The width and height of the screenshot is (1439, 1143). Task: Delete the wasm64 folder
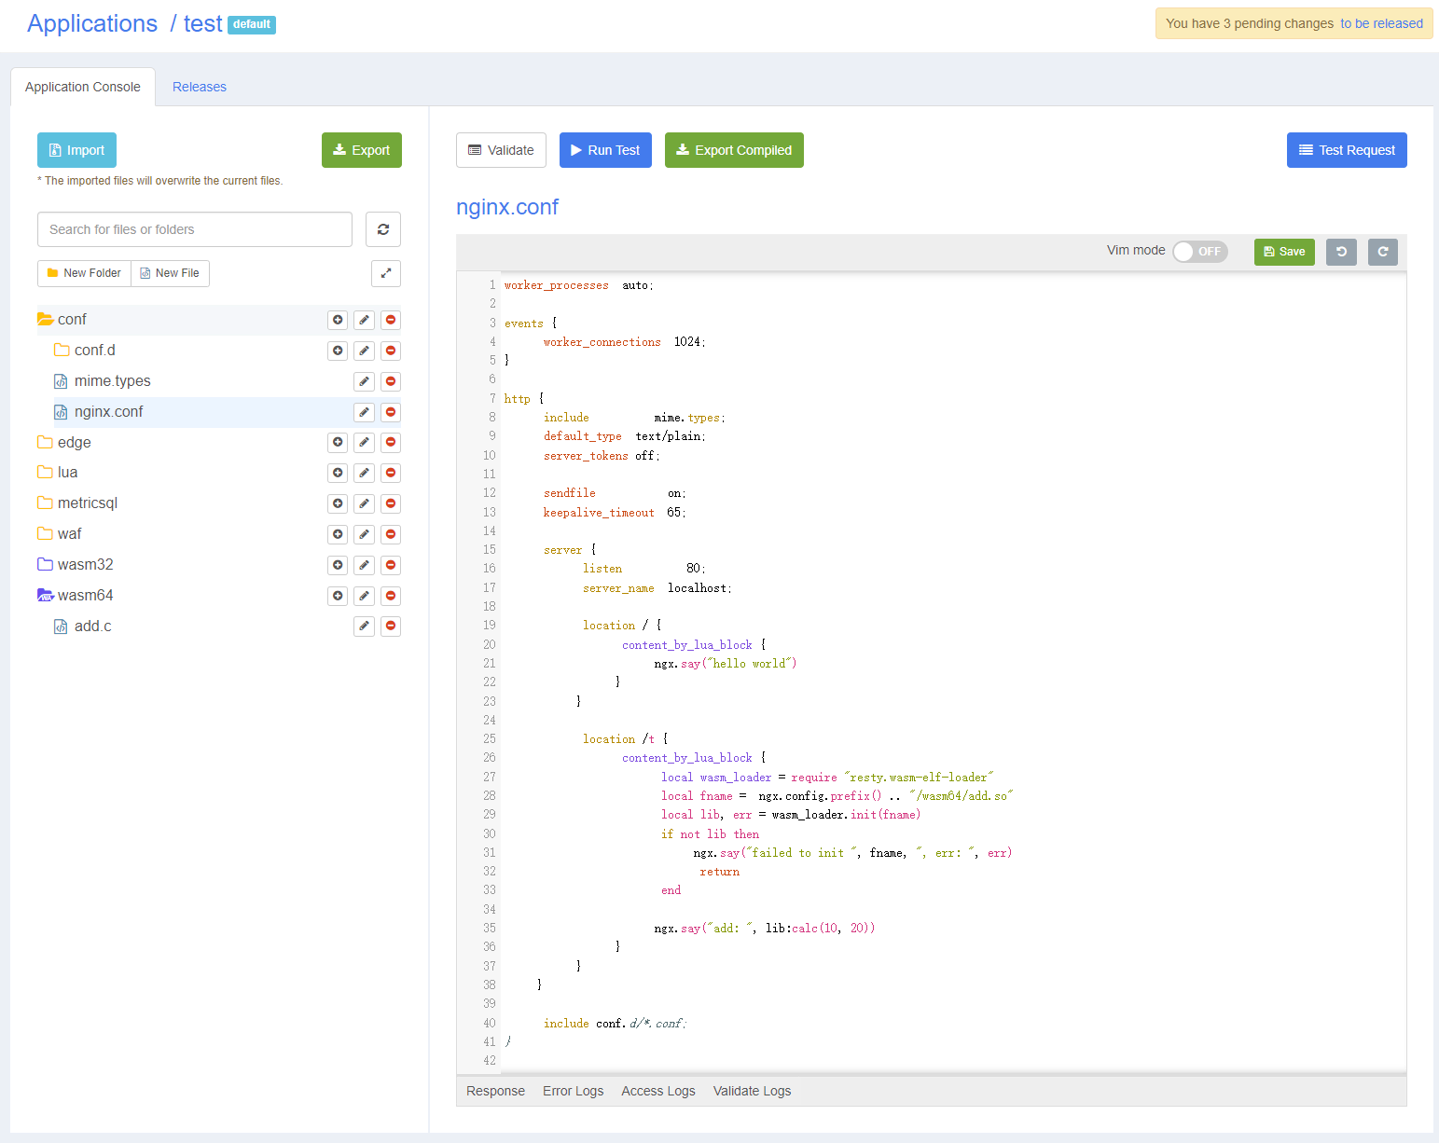391,596
